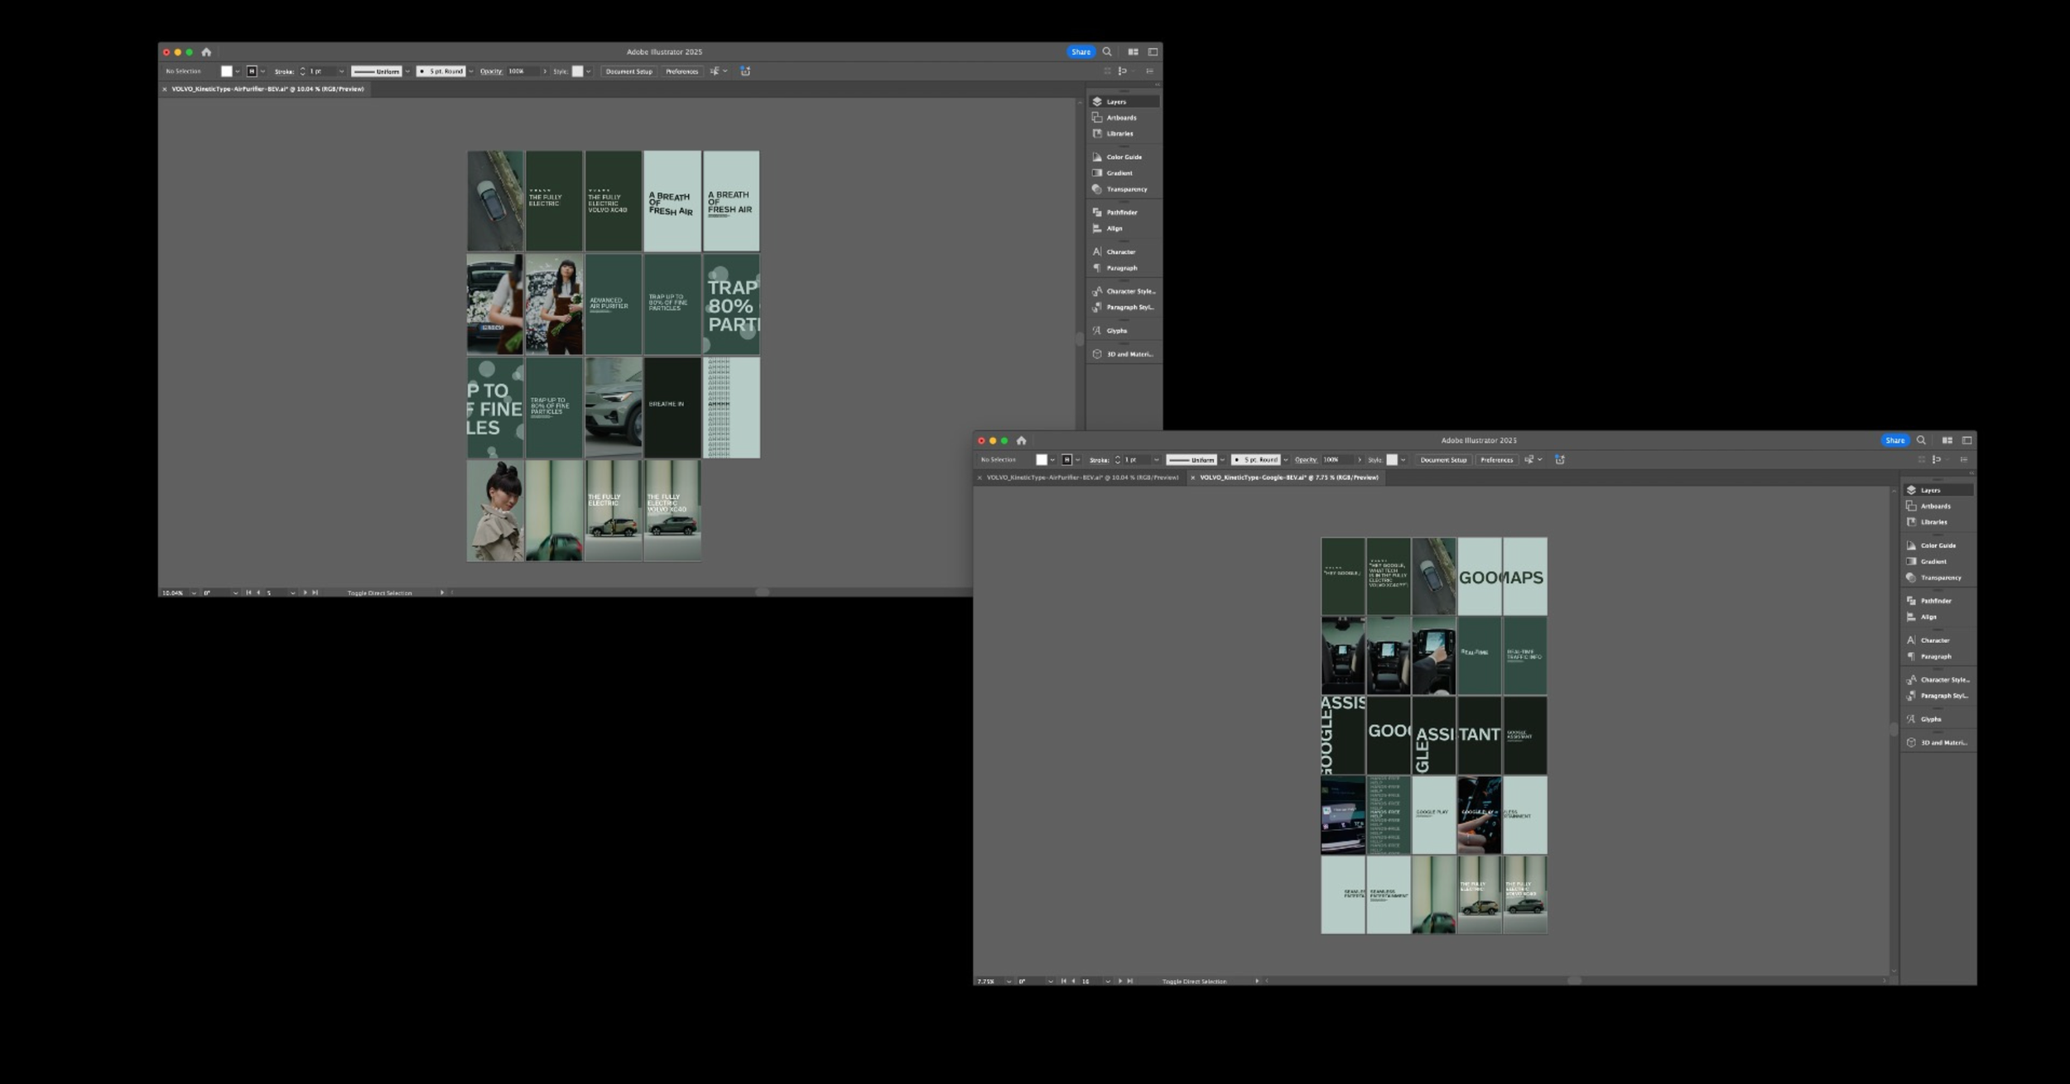Open Artboards panel in AirPurifier window

(x=1124, y=118)
